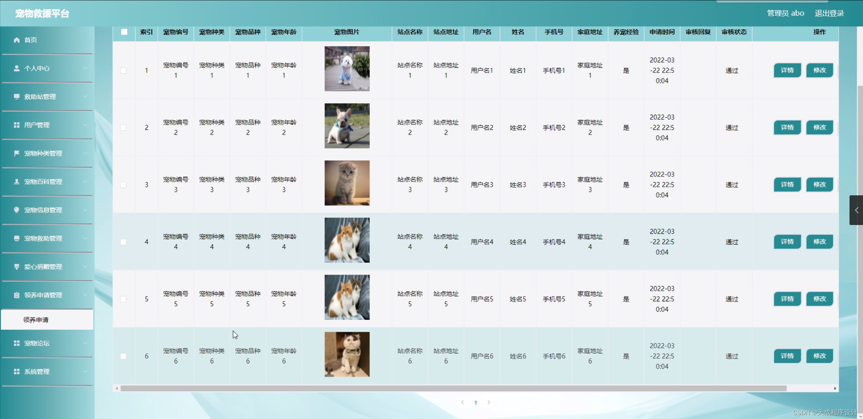Expand the 系统管理 menu chevron
This screenshot has height=419, width=863.
tap(85, 372)
